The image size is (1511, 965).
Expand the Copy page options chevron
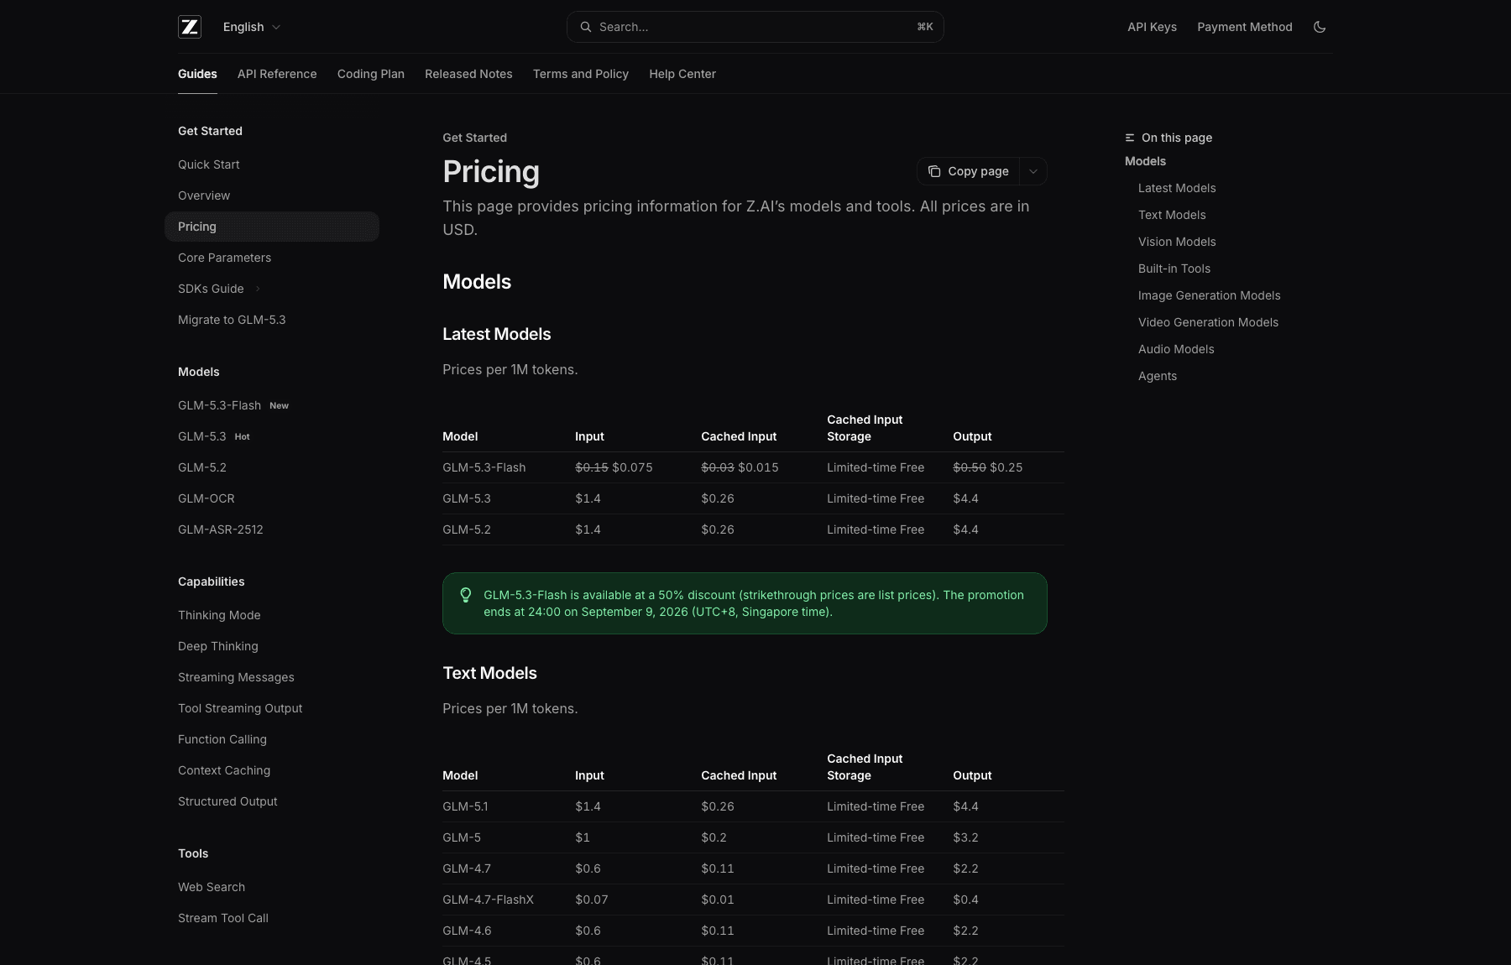1033,171
